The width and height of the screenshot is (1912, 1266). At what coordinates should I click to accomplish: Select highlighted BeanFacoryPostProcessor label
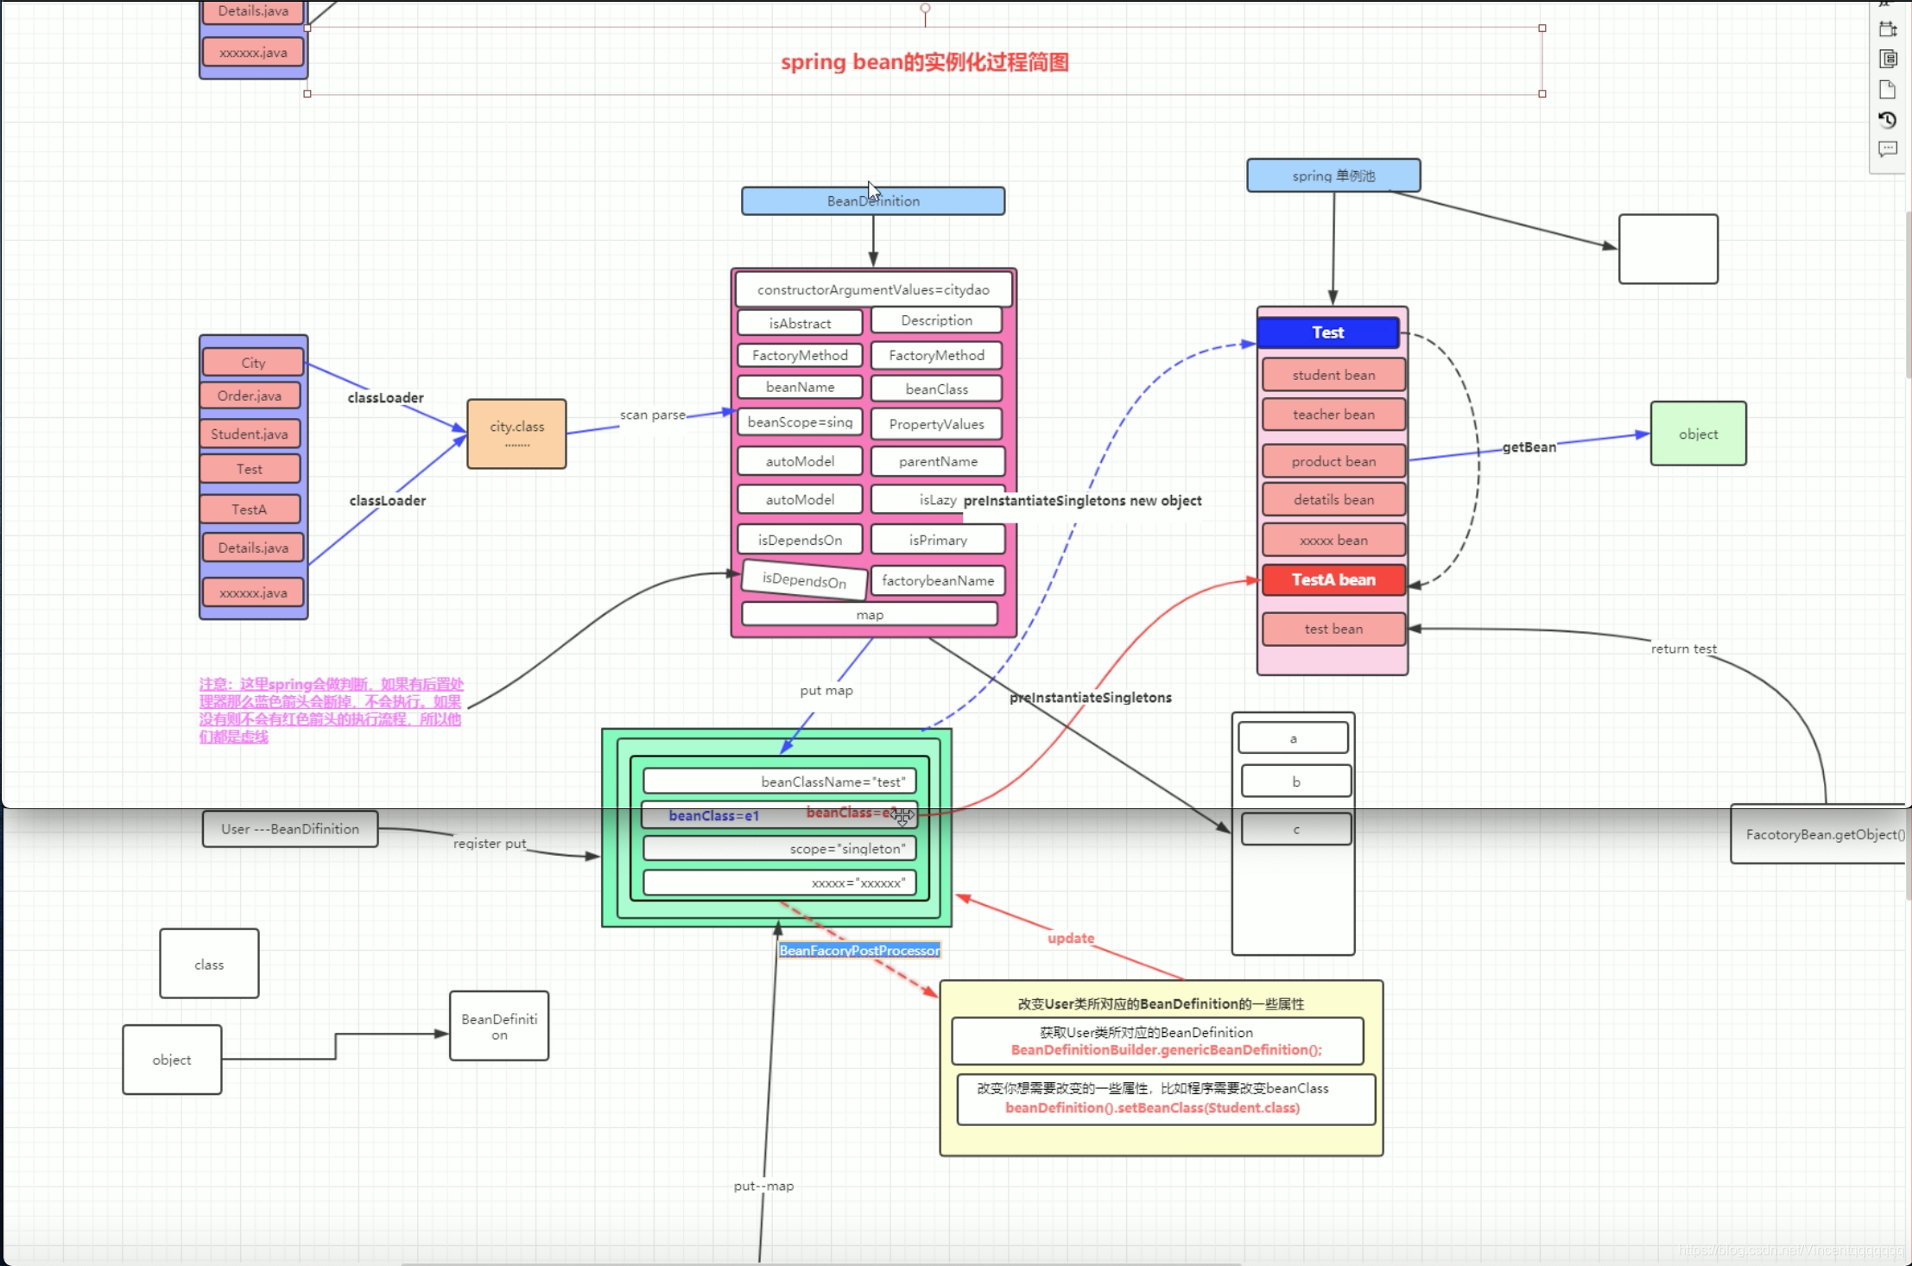pos(859,950)
